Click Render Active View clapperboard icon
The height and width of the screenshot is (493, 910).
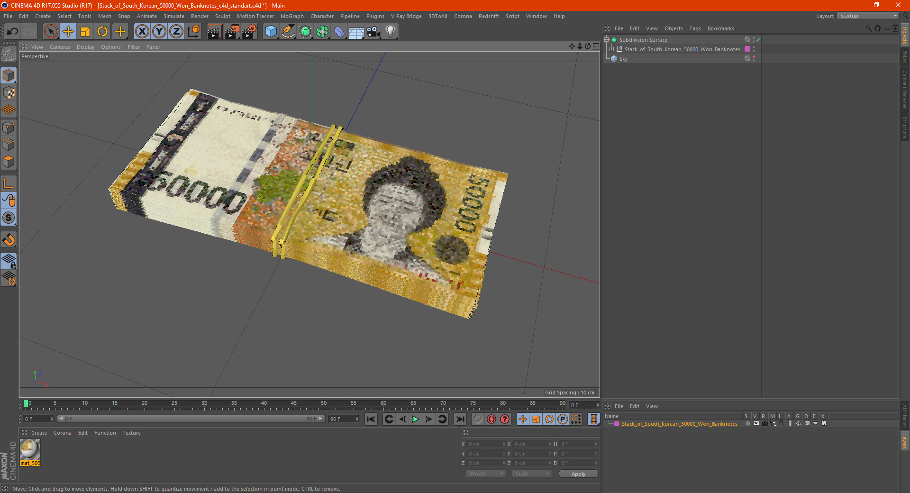point(214,32)
